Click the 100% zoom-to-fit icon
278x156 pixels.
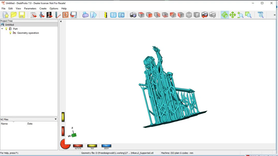(260, 15)
